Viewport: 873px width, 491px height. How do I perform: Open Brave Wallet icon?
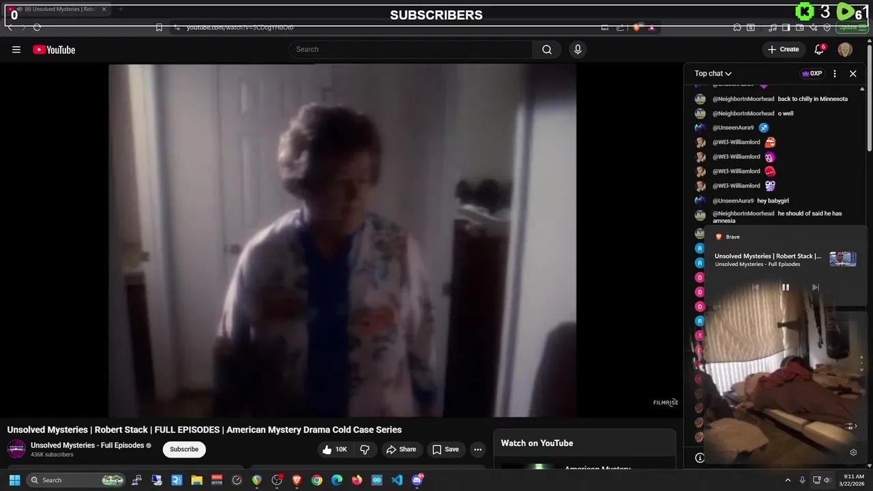point(800,27)
